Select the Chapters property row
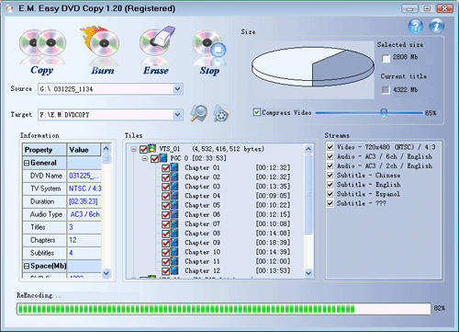 62,240
